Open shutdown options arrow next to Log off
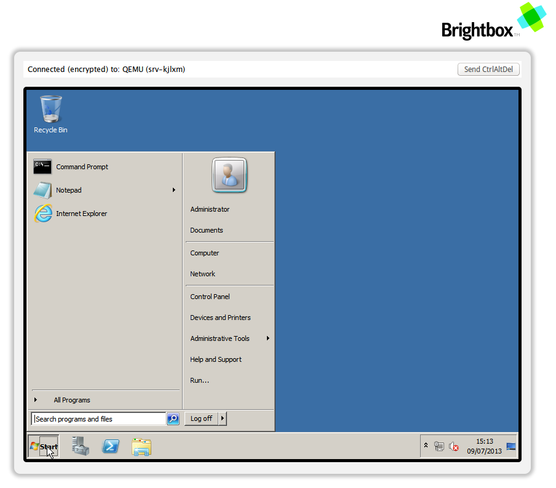Viewport: 556px width, 488px height. [x=223, y=418]
